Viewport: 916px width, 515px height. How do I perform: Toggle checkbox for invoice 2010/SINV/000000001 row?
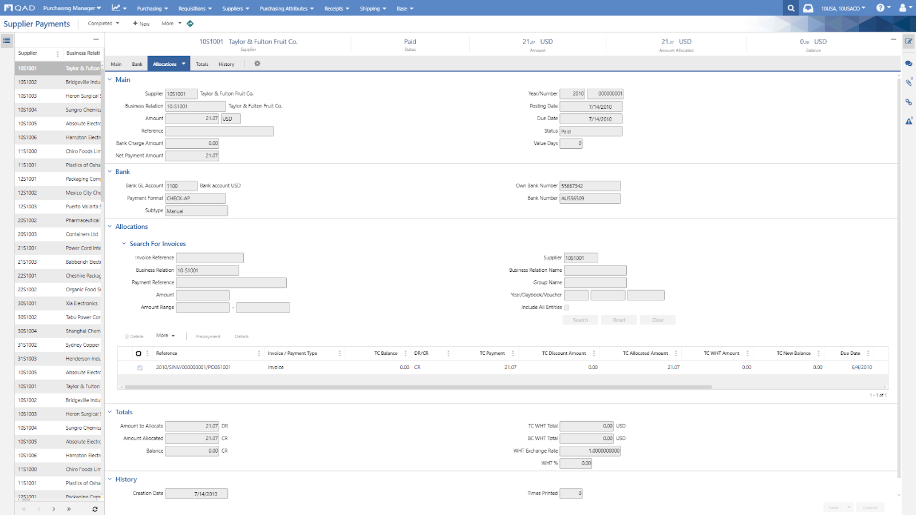pos(140,367)
